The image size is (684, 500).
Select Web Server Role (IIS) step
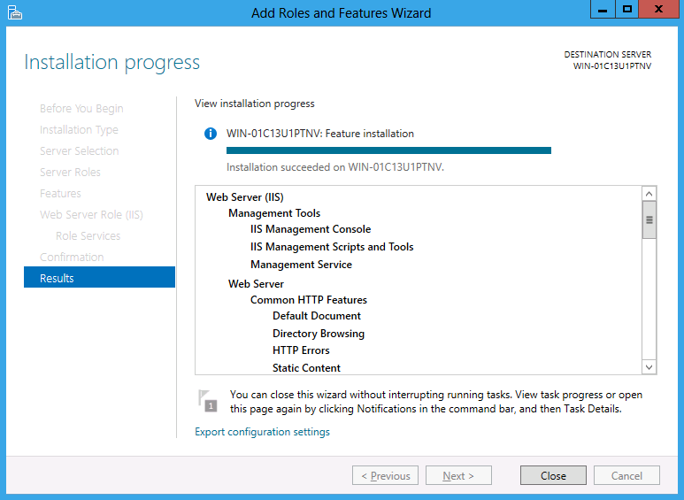(91, 215)
